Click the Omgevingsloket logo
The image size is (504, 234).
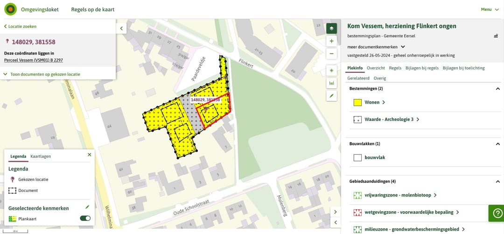click(x=11, y=9)
